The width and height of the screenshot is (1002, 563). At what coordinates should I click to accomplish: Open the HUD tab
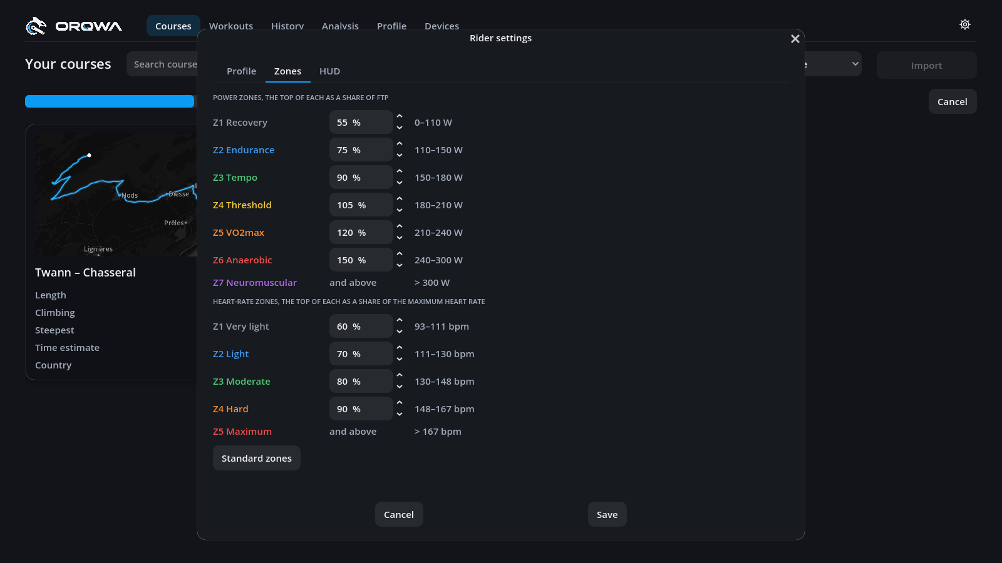329,71
